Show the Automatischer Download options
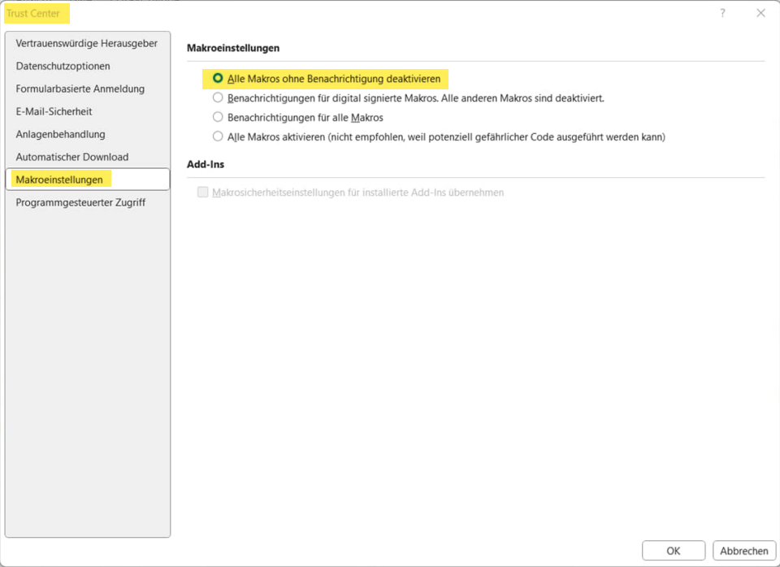780x567 pixels. 71,157
